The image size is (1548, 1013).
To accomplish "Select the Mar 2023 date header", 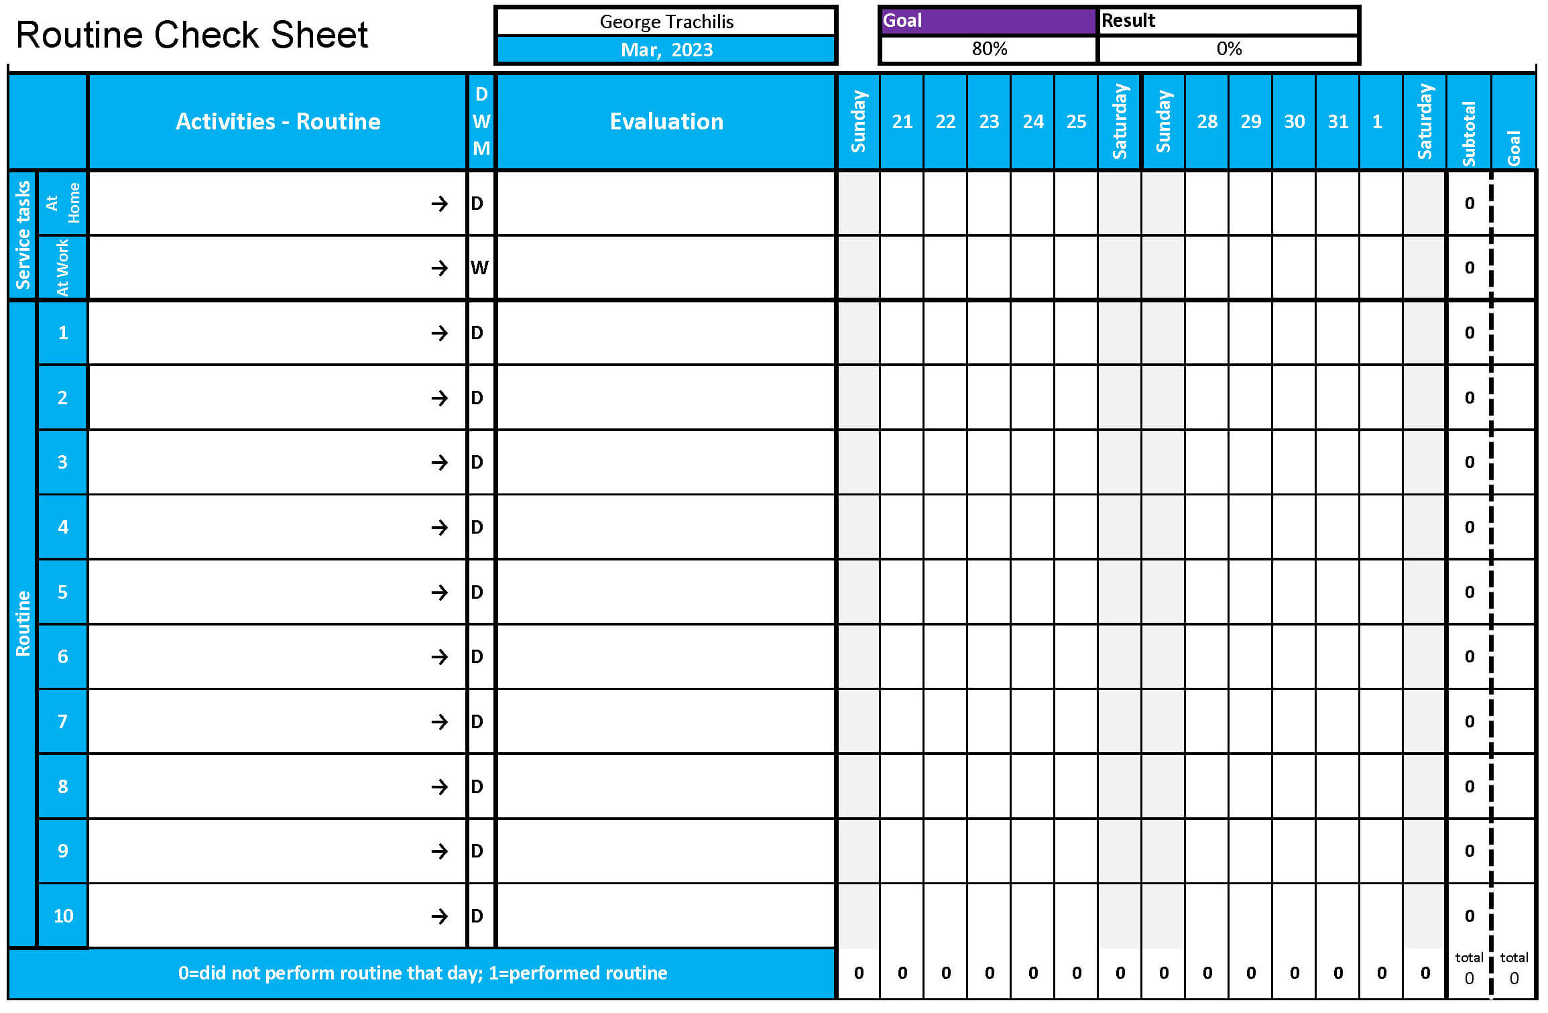I will pyautogui.click(x=667, y=49).
